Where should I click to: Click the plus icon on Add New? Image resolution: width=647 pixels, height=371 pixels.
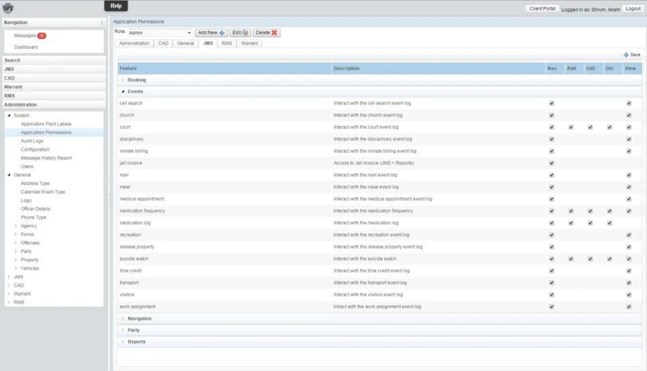coord(222,33)
